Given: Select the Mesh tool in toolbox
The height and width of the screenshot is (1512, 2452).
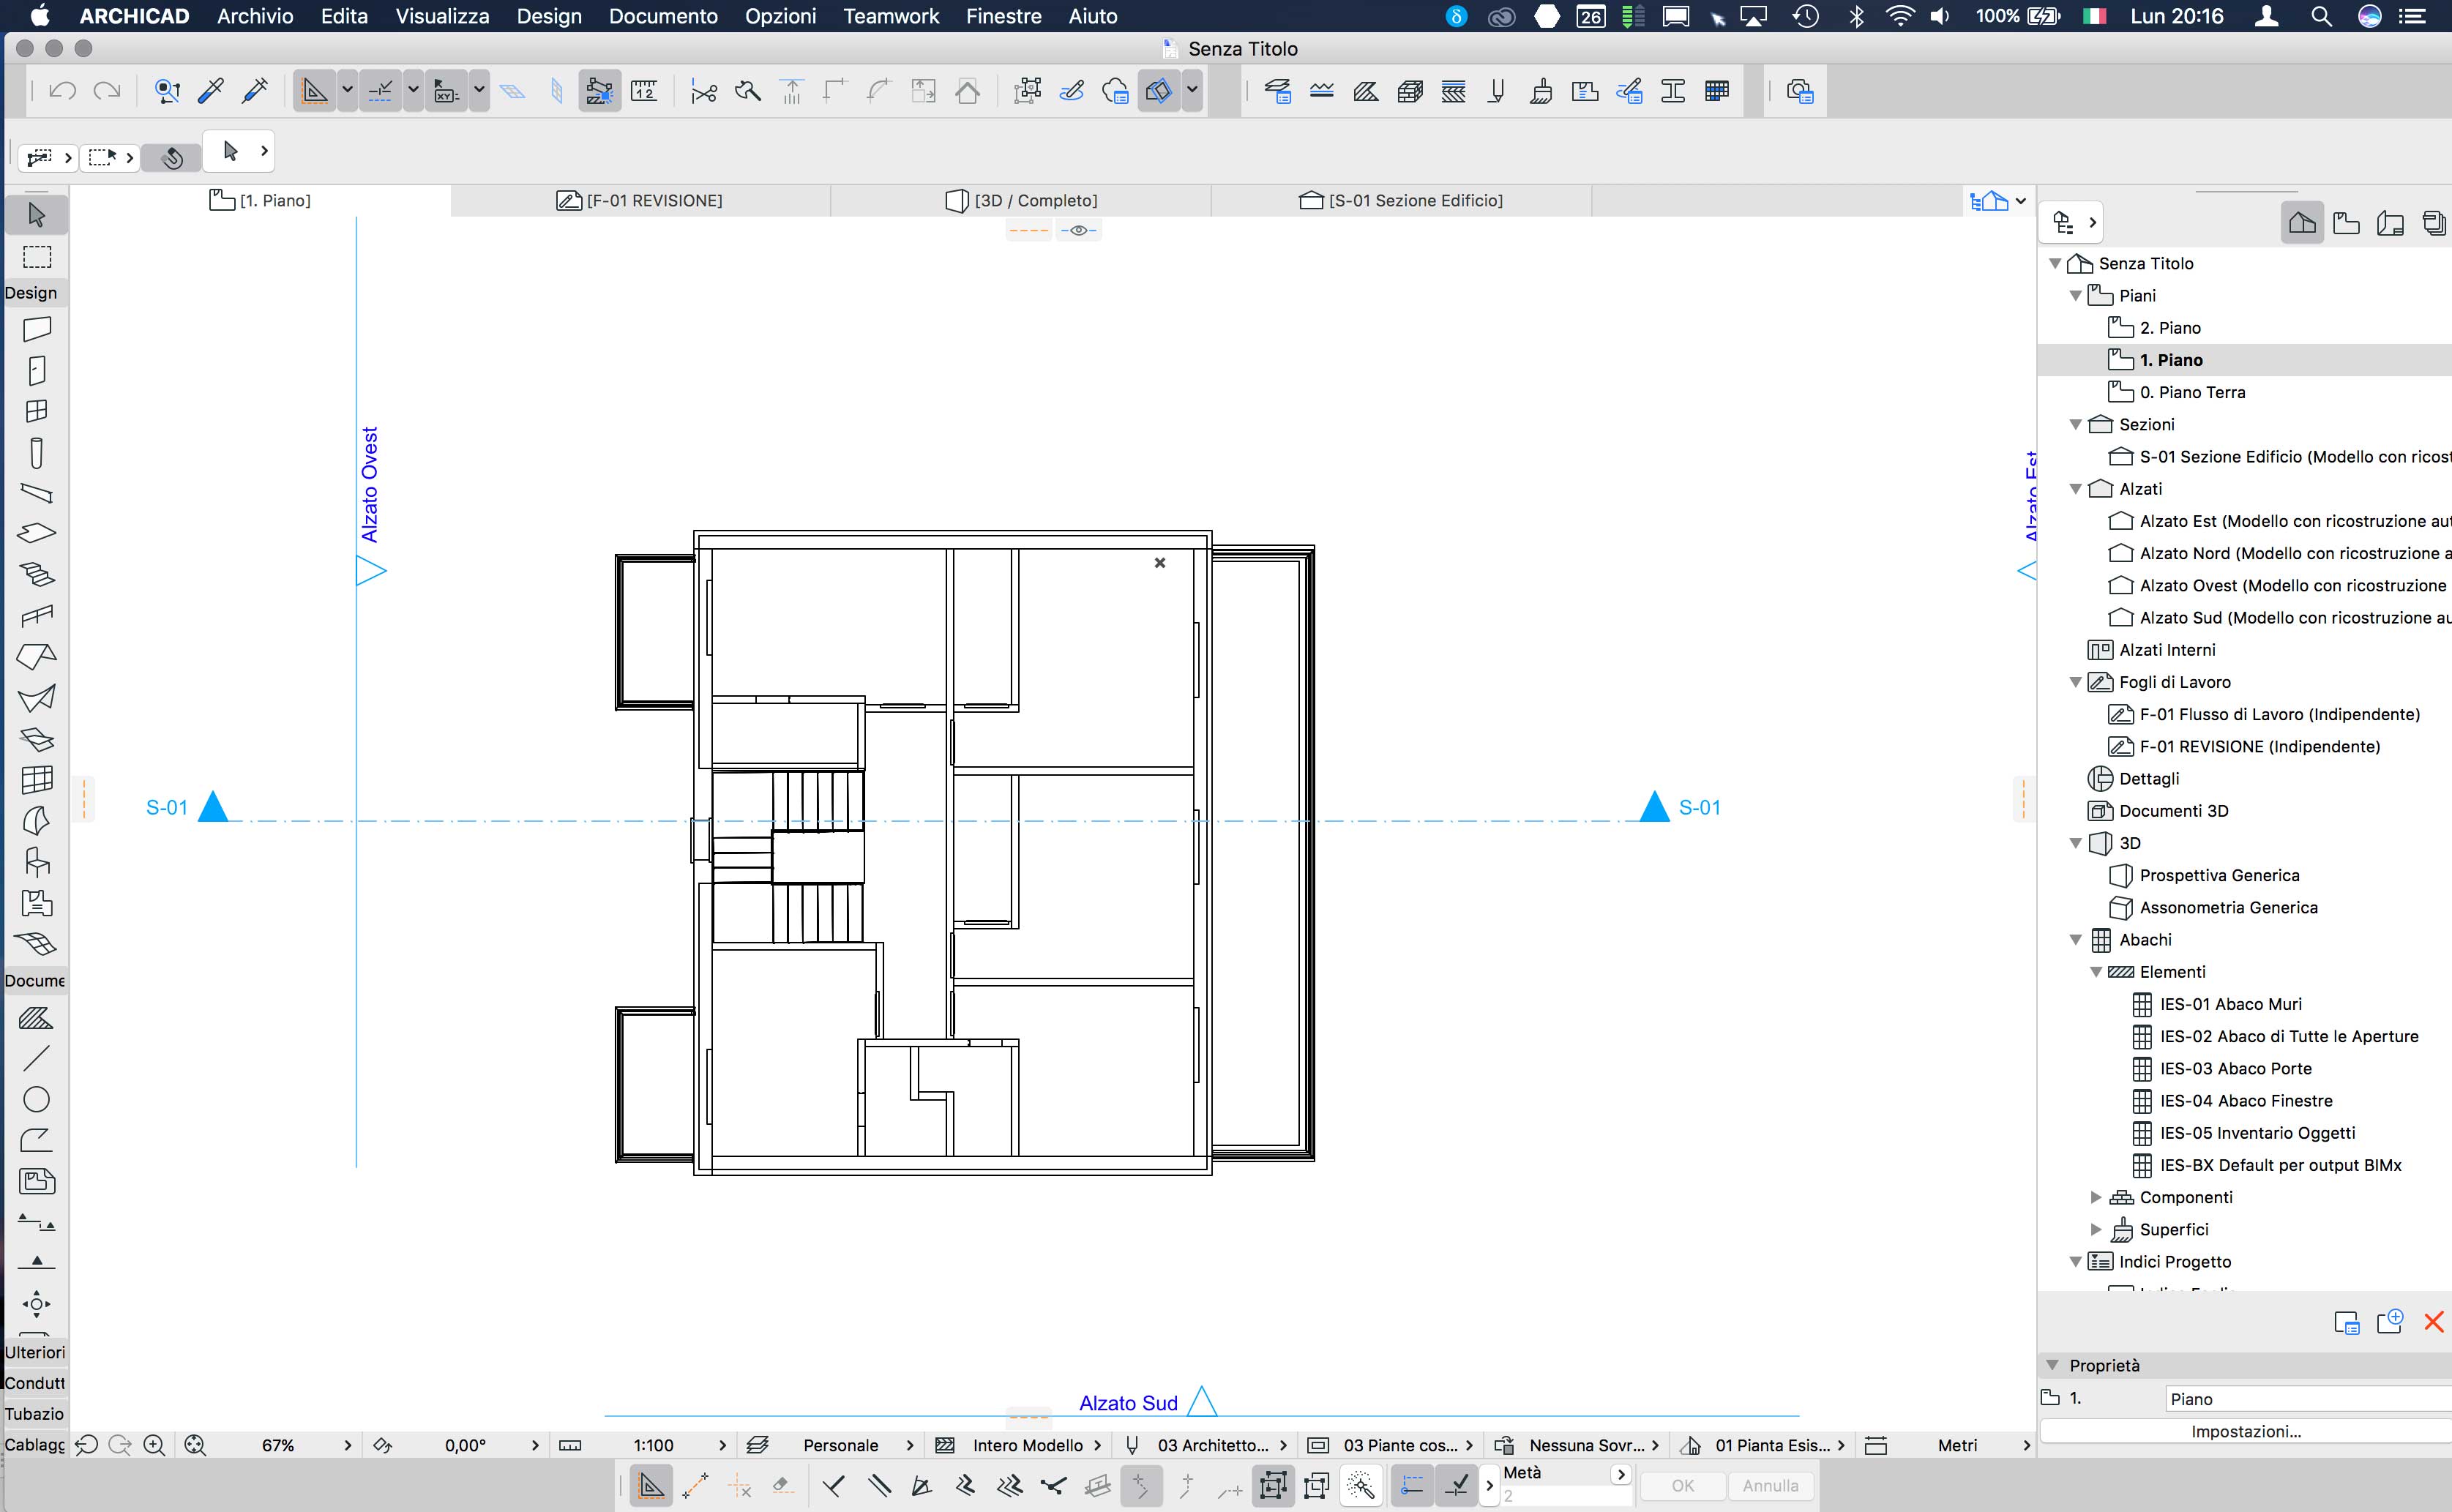Looking at the screenshot, I should click(x=37, y=944).
